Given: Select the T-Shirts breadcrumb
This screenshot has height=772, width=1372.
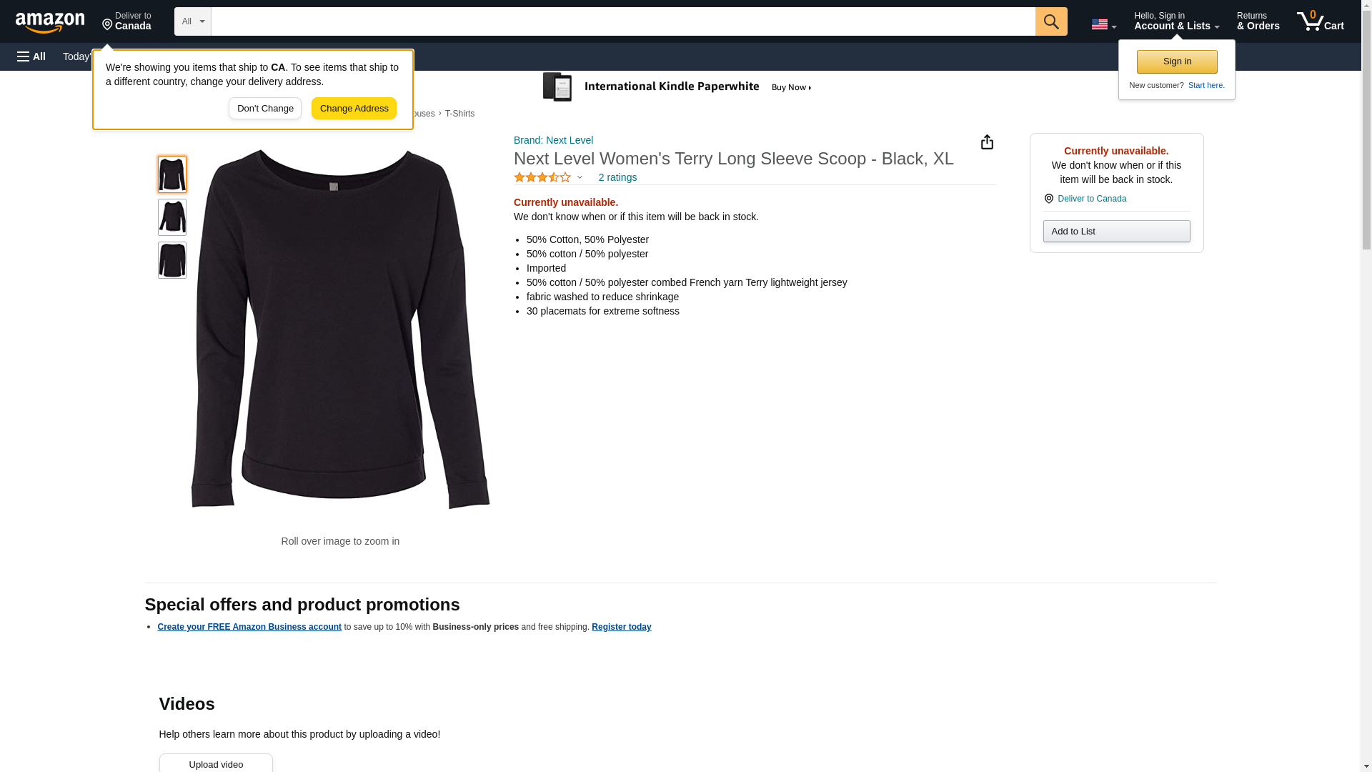Looking at the screenshot, I should (459, 114).
